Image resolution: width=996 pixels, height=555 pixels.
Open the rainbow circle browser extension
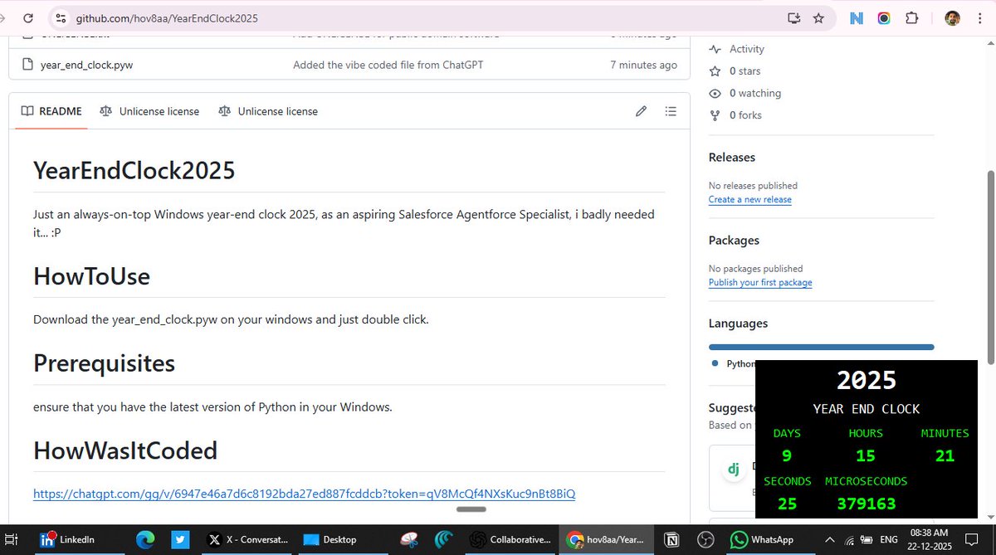tap(884, 17)
